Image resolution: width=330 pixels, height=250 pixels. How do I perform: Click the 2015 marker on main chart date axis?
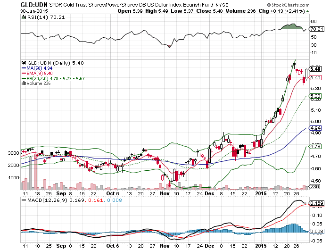click(261, 193)
